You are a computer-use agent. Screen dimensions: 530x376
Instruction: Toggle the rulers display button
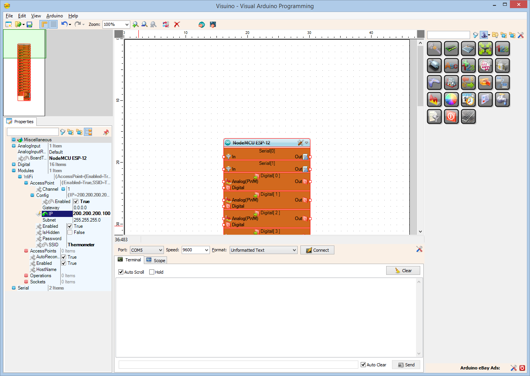(x=44, y=24)
